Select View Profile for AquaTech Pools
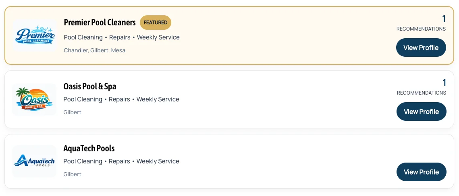 (x=421, y=172)
